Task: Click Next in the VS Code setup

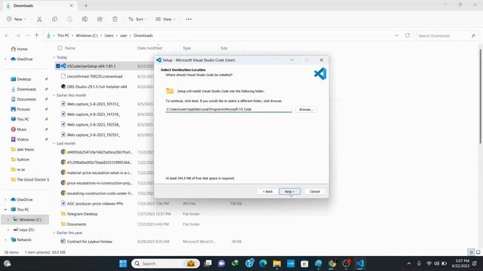Action: pyautogui.click(x=290, y=191)
